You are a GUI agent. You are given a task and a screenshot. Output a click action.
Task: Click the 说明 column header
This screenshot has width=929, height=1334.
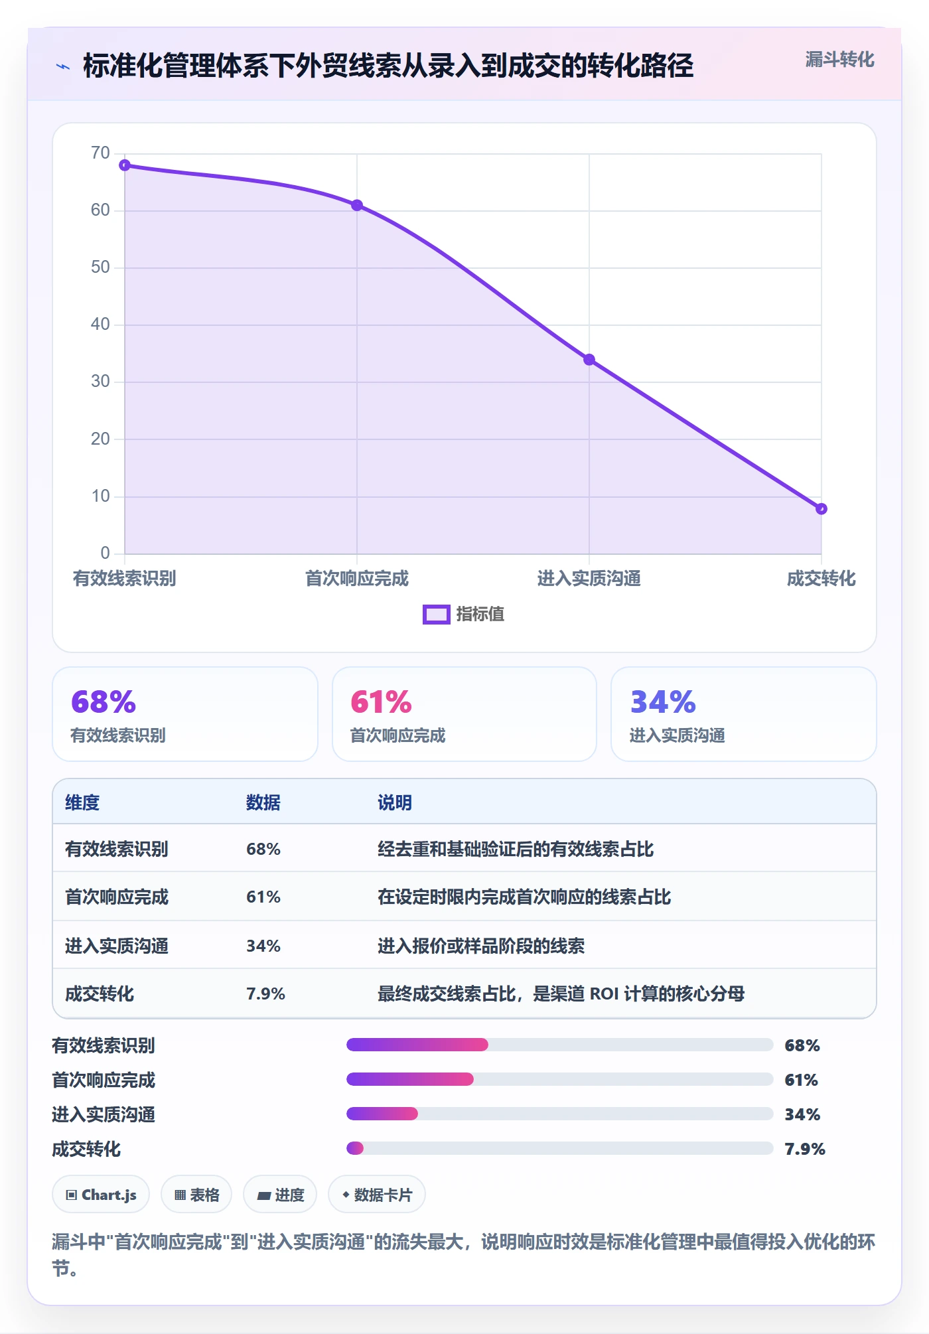click(x=395, y=802)
